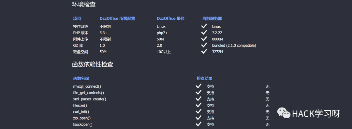Click the checkmark in the mysqli_connect() row
This screenshot has height=129, width=352.
[198, 86]
